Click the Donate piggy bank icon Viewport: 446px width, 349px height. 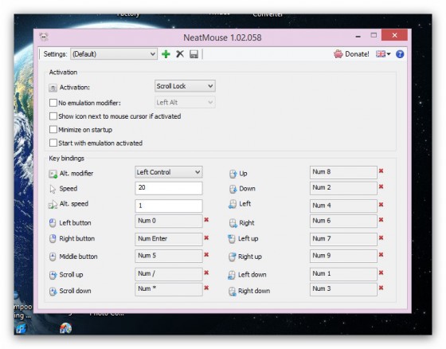point(338,54)
